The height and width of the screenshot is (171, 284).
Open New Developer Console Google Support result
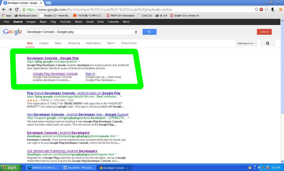(78, 115)
